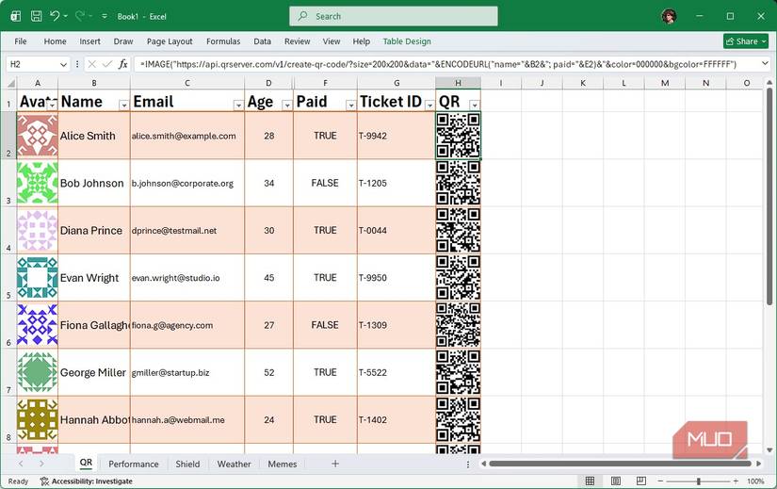777x489 pixels.
Task: Select the FALSE cell for Fiona
Action: point(325,325)
